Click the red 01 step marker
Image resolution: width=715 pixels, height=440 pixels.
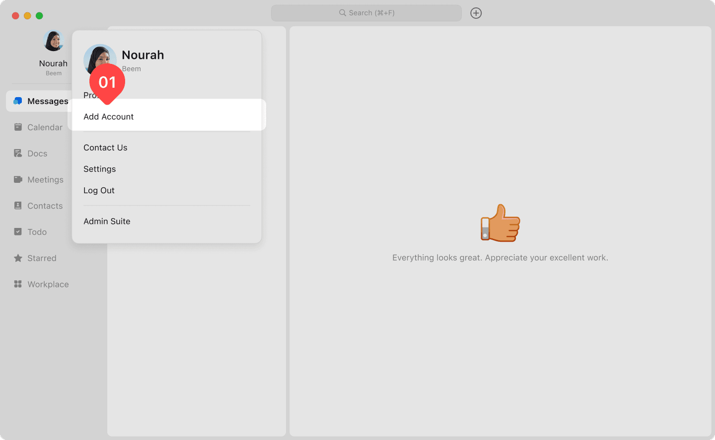[x=107, y=82]
